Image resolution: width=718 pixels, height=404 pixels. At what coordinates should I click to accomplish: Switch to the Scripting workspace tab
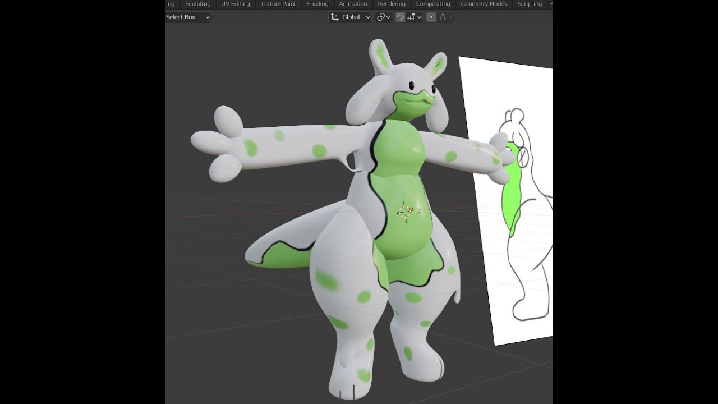point(530,4)
